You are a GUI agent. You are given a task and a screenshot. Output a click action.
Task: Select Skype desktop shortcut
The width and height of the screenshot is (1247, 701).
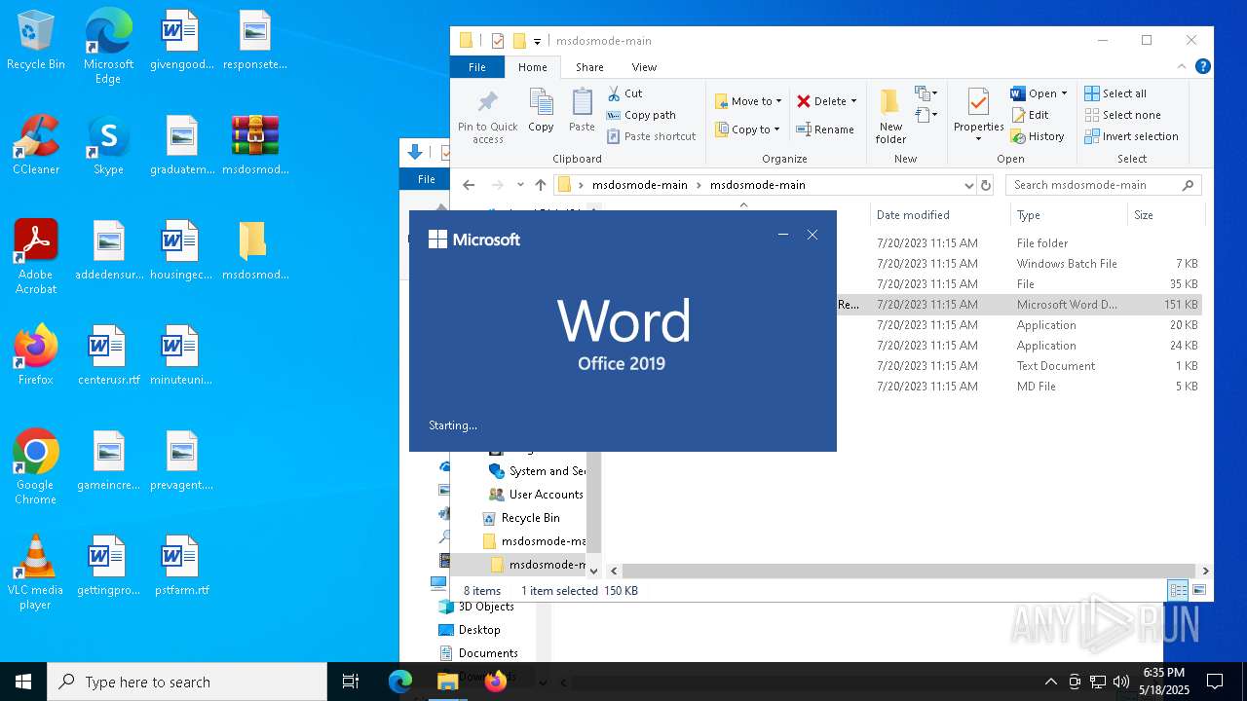pos(108,146)
